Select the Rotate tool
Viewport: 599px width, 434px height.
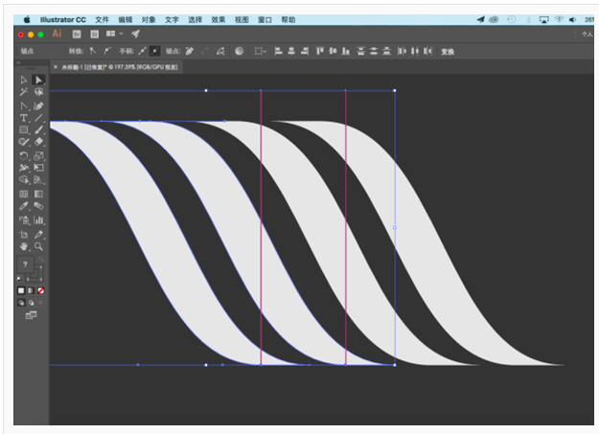coord(24,155)
